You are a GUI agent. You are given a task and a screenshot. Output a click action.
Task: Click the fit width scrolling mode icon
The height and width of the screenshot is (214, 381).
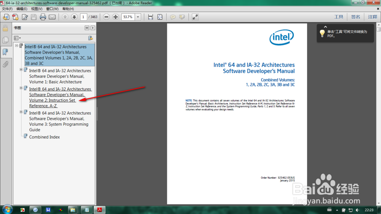150,17
